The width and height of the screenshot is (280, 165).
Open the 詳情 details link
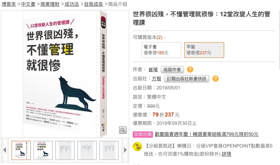[x=226, y=154]
